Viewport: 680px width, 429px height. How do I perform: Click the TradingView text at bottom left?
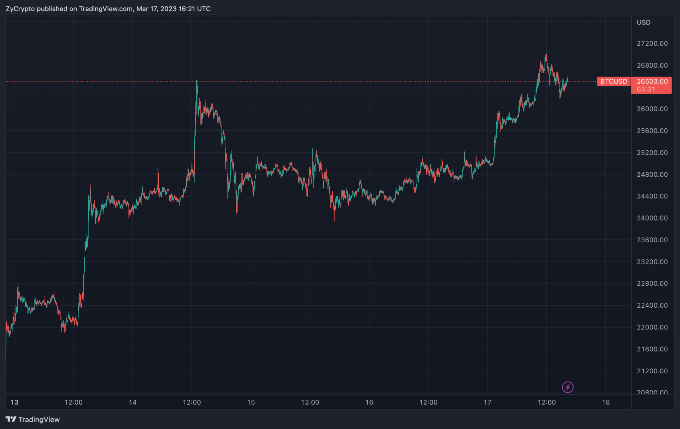pyautogui.click(x=39, y=419)
